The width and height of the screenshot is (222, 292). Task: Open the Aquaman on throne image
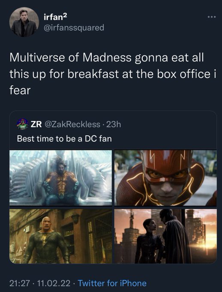point(60,178)
